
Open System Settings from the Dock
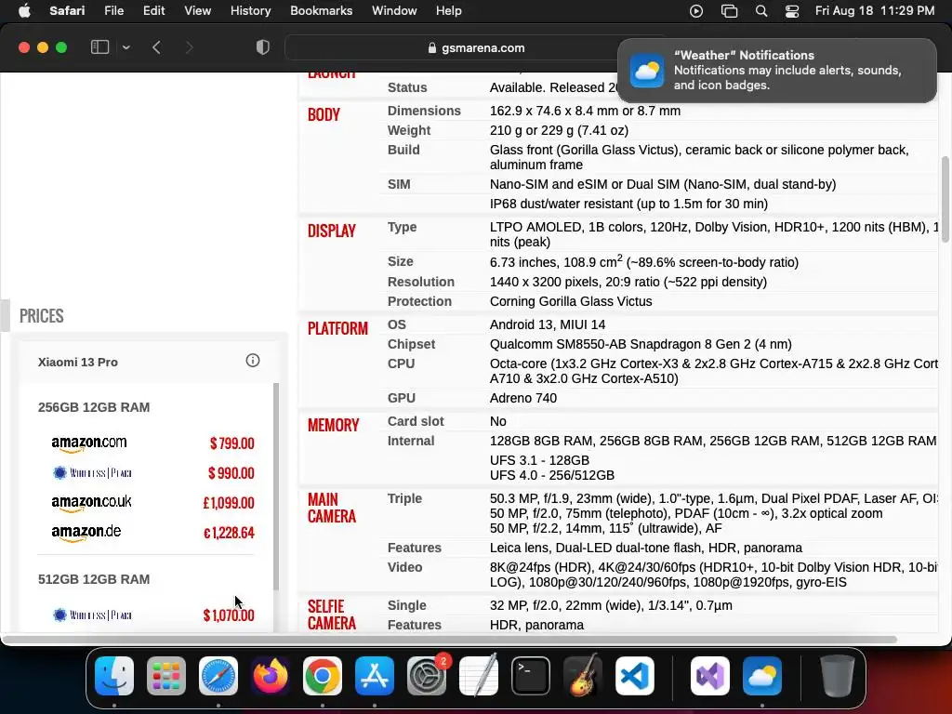pos(427,676)
